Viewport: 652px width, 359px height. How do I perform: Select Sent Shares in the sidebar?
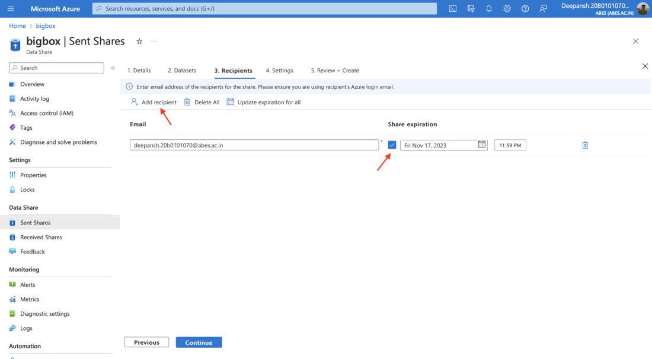pos(60,223)
